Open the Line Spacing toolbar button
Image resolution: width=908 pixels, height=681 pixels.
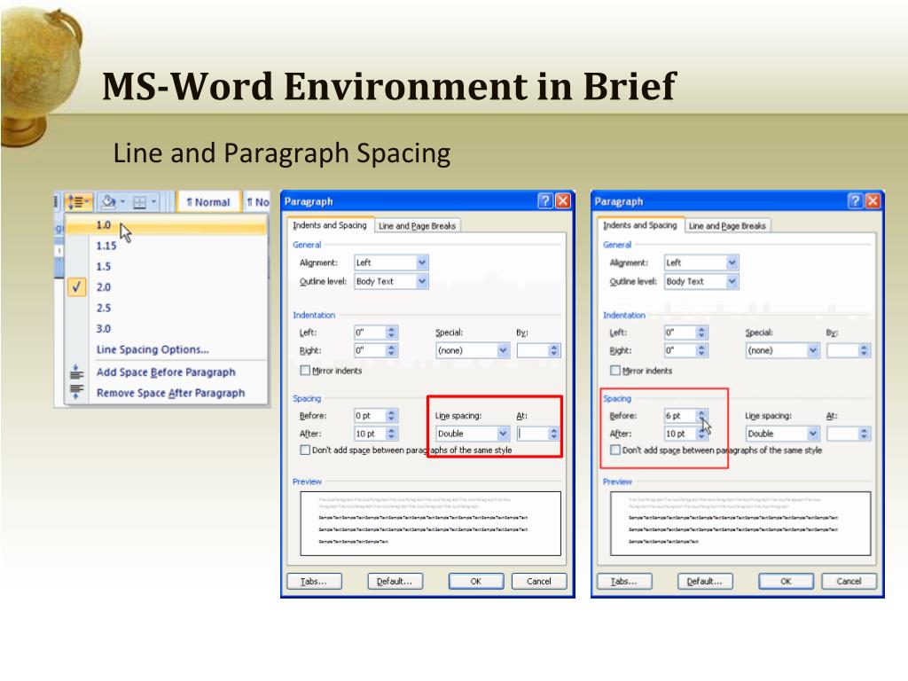[78, 202]
